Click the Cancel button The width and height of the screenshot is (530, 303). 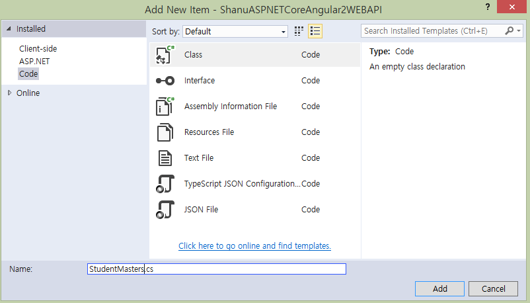493,289
